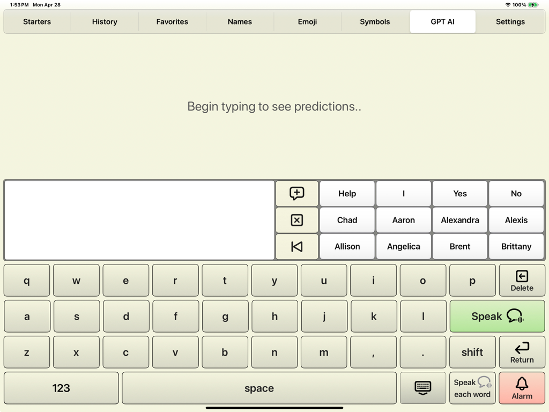Open the Emoji tab
Viewport: 549px width, 412px height.
point(307,21)
